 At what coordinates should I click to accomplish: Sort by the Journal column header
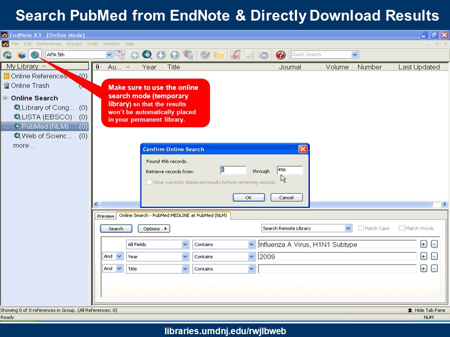coord(290,67)
